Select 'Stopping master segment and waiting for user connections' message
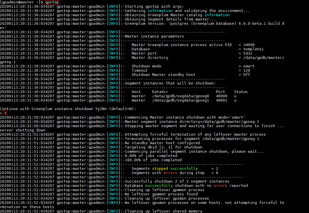The image size is (309, 213). tap(204, 126)
